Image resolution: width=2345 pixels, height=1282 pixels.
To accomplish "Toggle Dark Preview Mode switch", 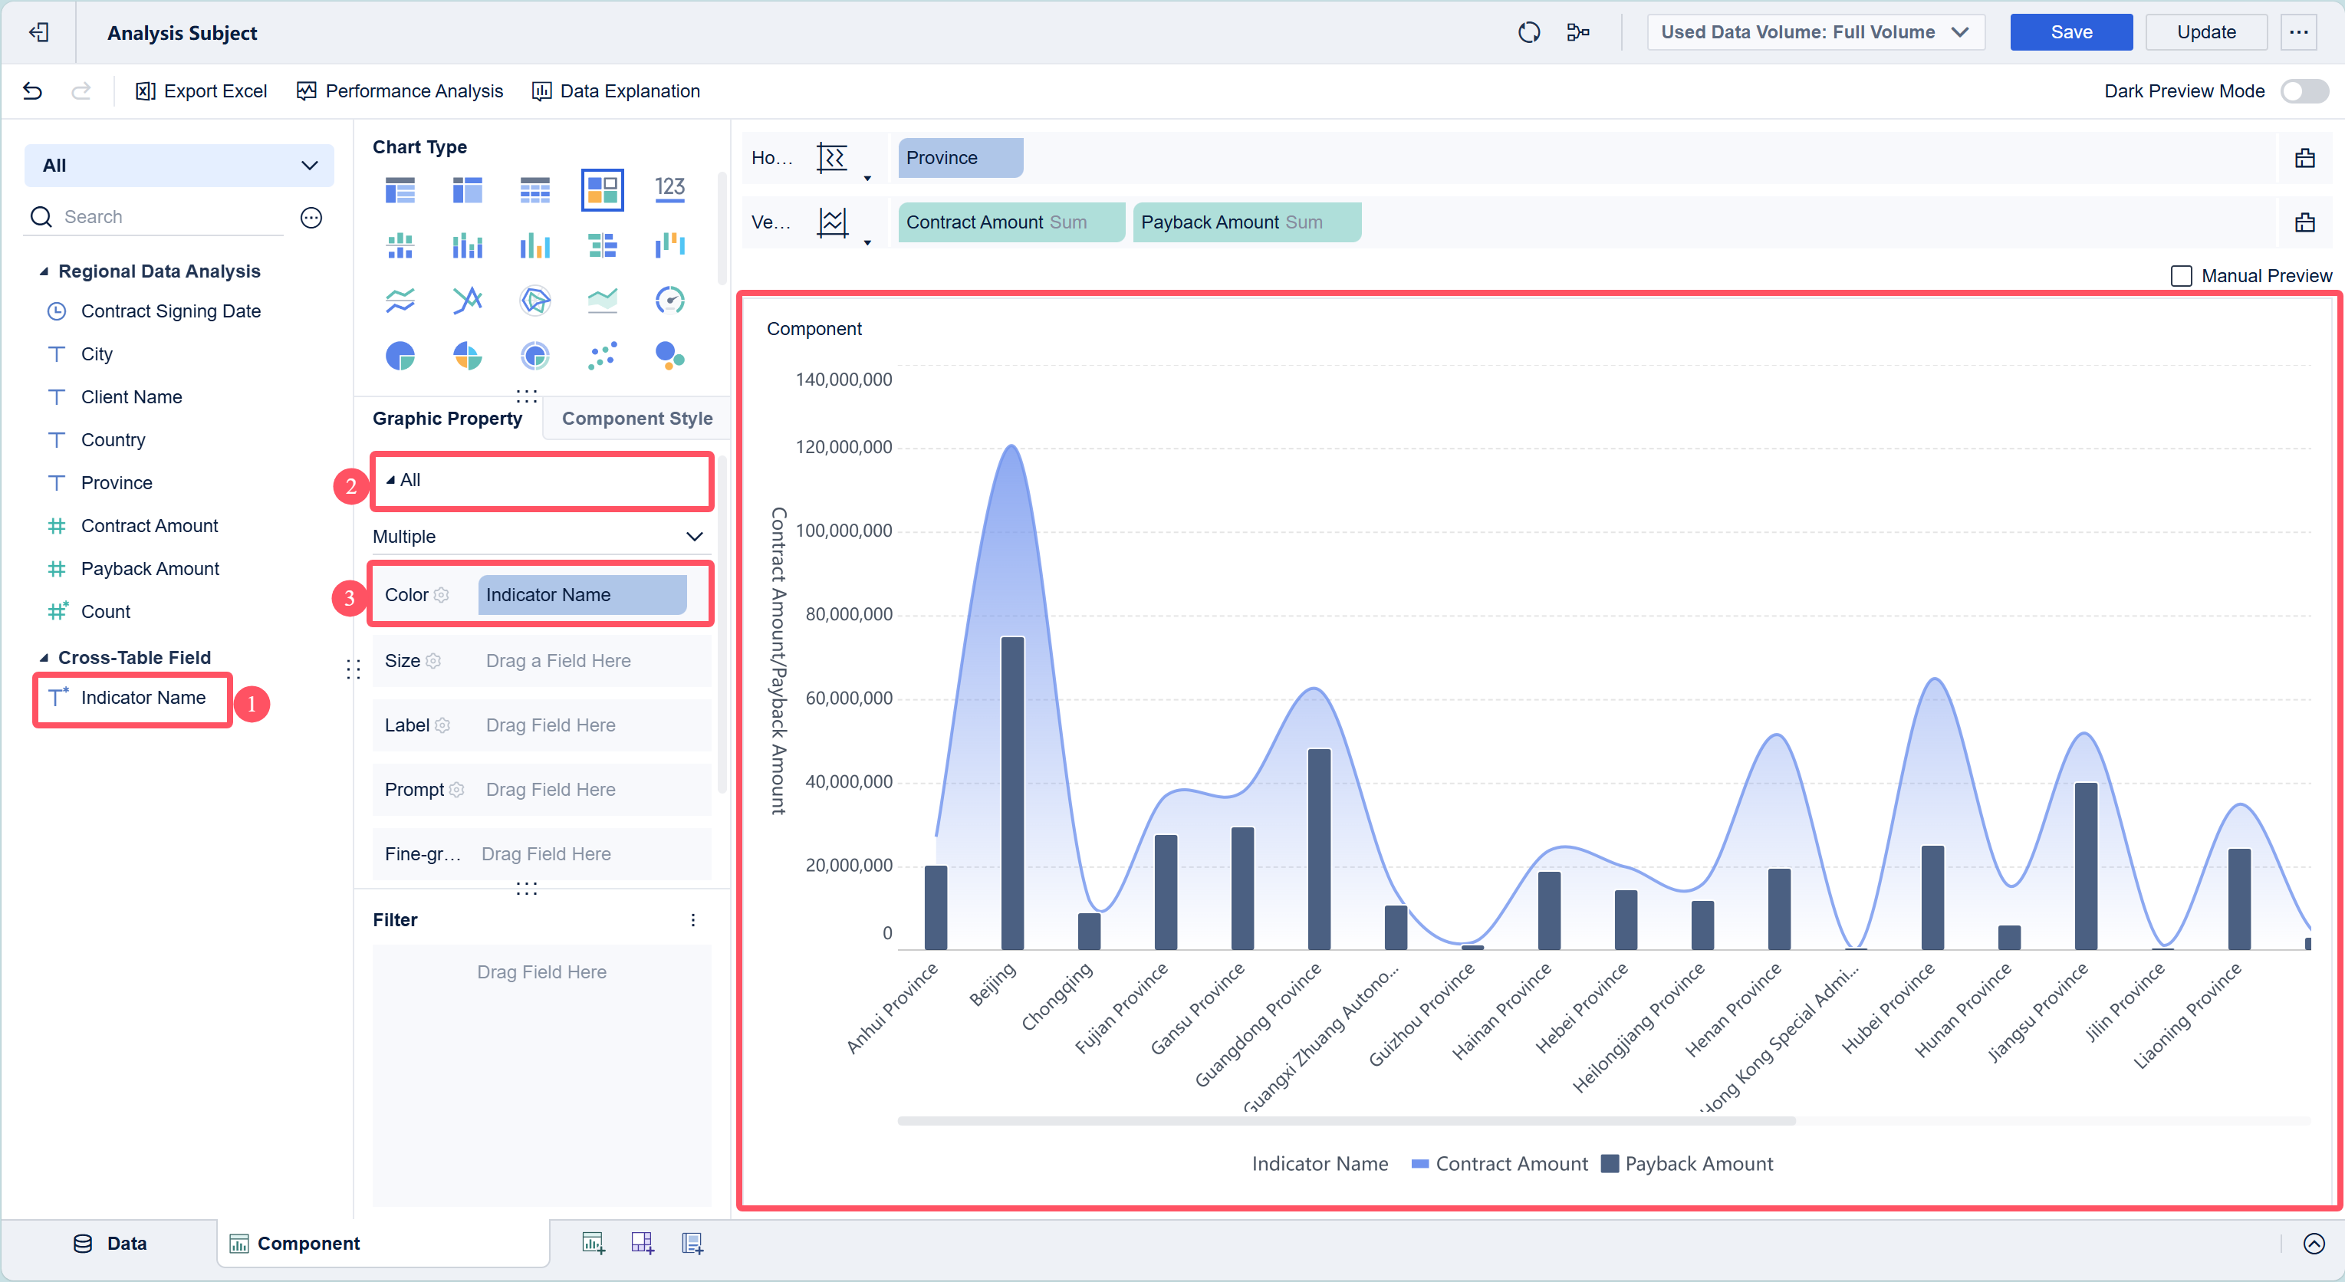I will (2304, 91).
